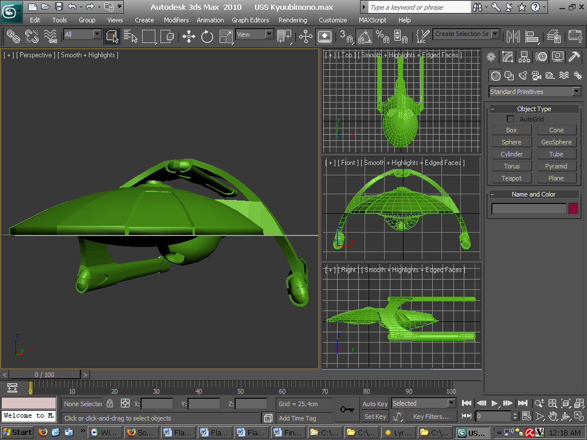Select the Lights category icon
The width and height of the screenshot is (587, 440).
tap(523, 76)
